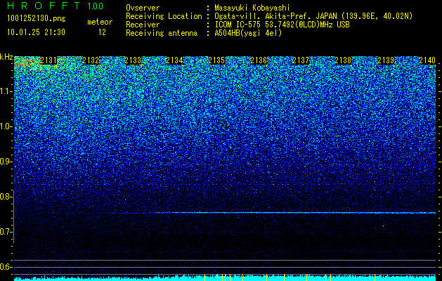
Task: Click the meteor count value 12
Action: 102,32
